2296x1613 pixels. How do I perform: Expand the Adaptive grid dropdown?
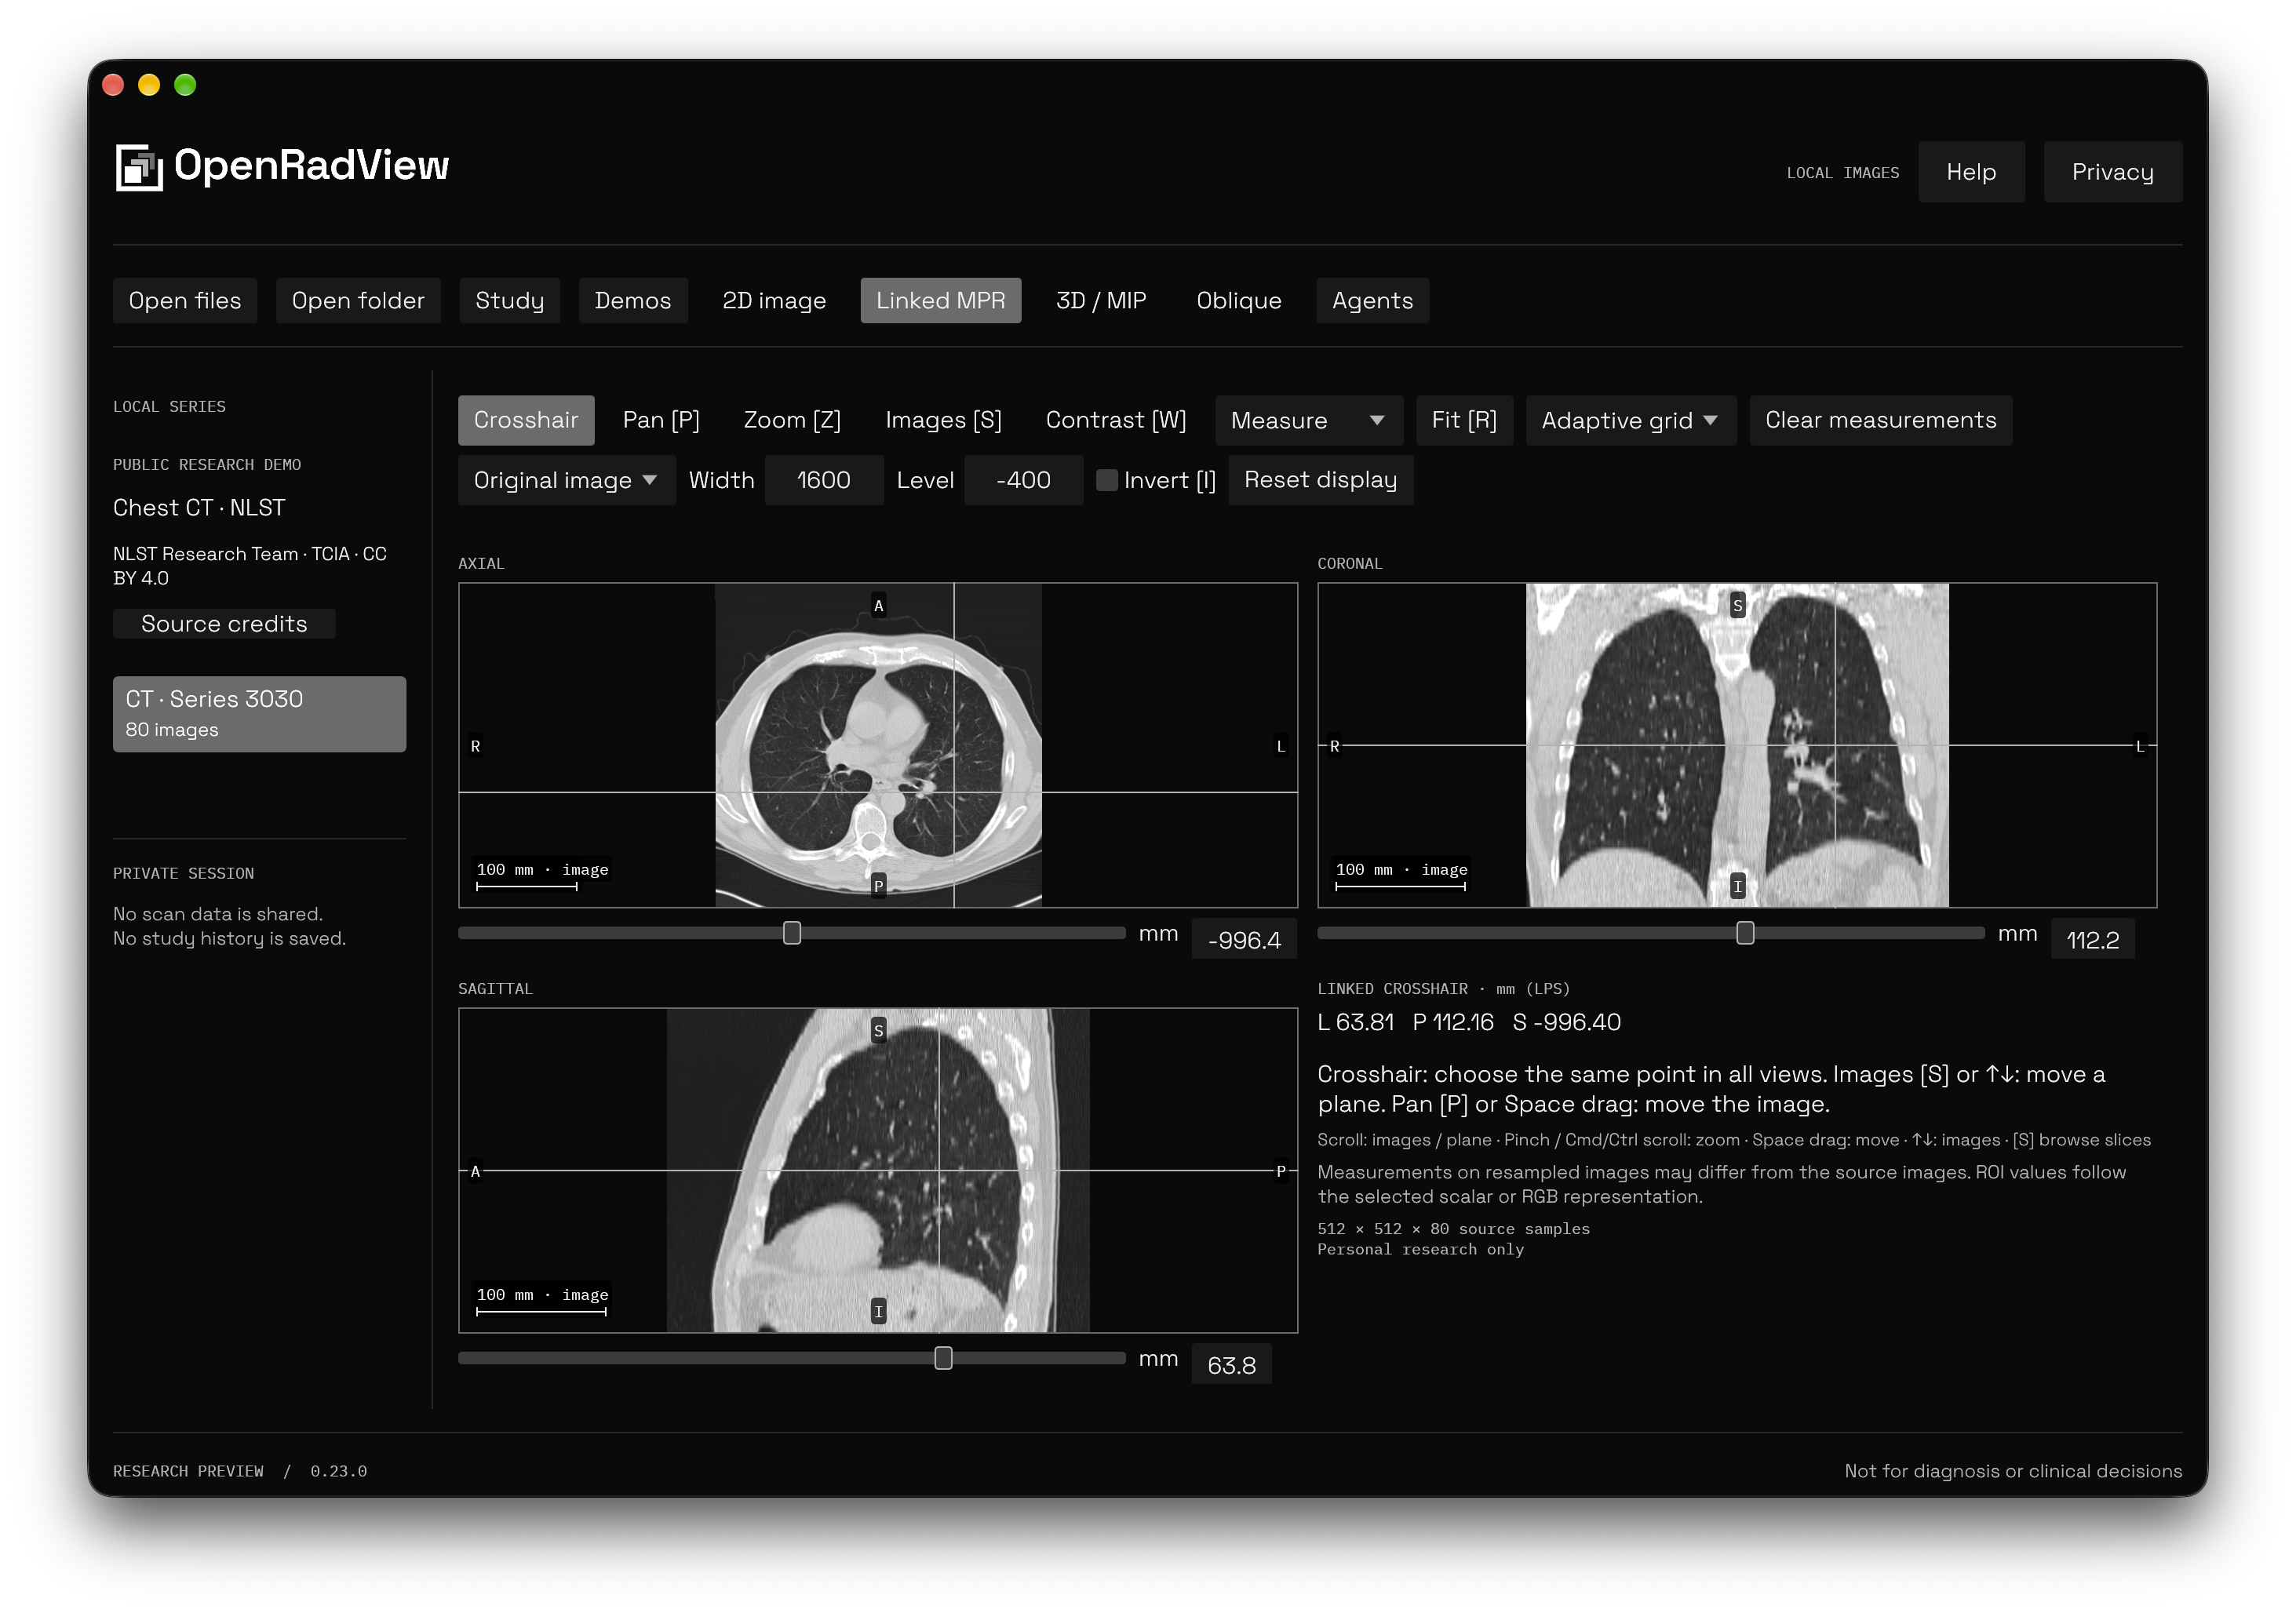1630,420
